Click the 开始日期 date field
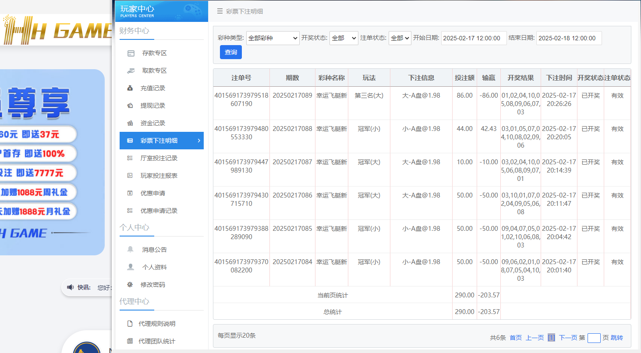The width and height of the screenshot is (641, 353). tap(474, 38)
